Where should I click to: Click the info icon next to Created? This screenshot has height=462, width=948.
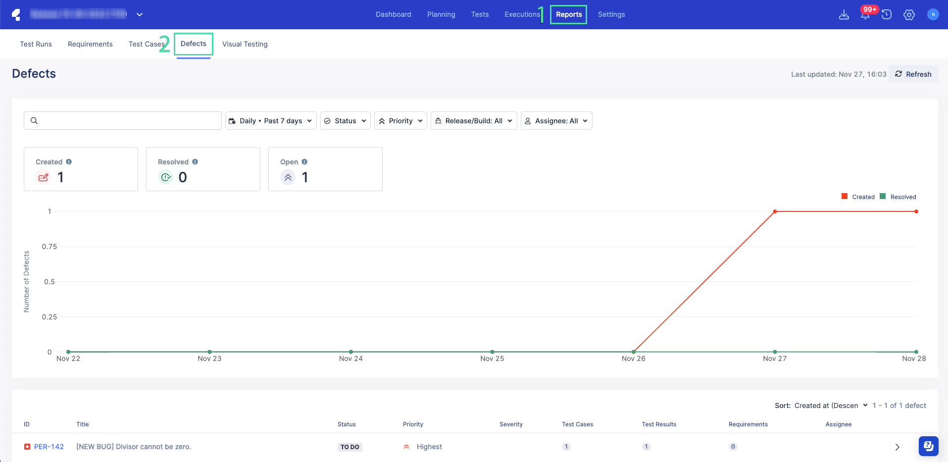pyautogui.click(x=69, y=162)
